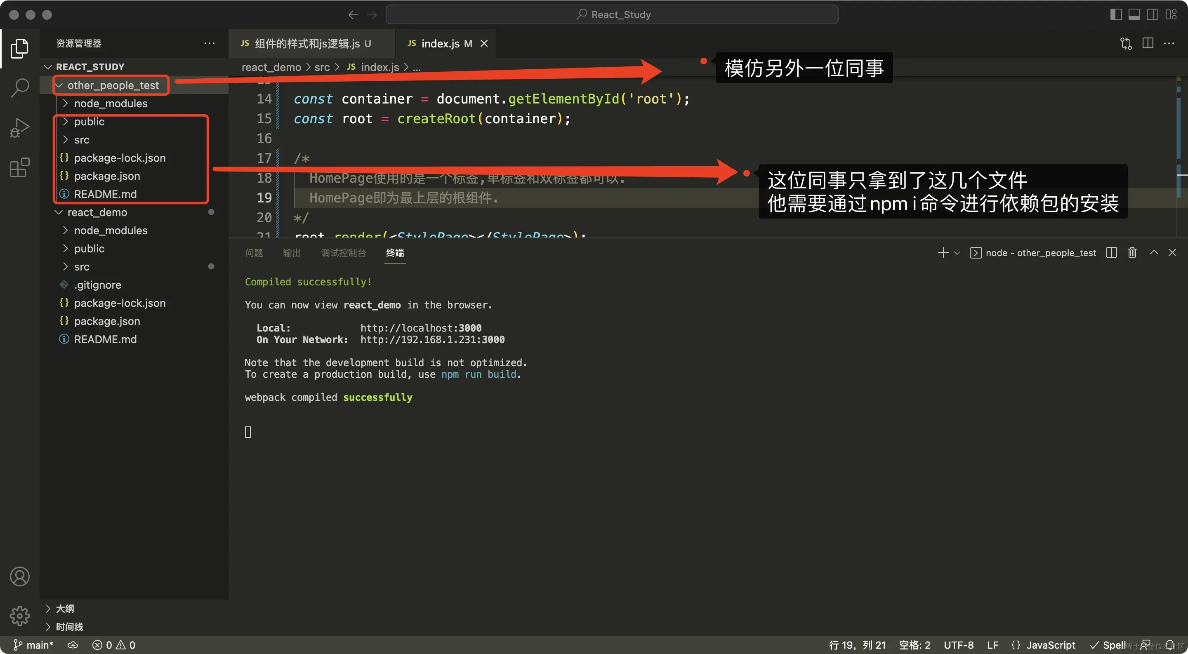Image resolution: width=1188 pixels, height=654 pixels.
Task: Open the Search view in activity bar
Action: click(x=19, y=87)
